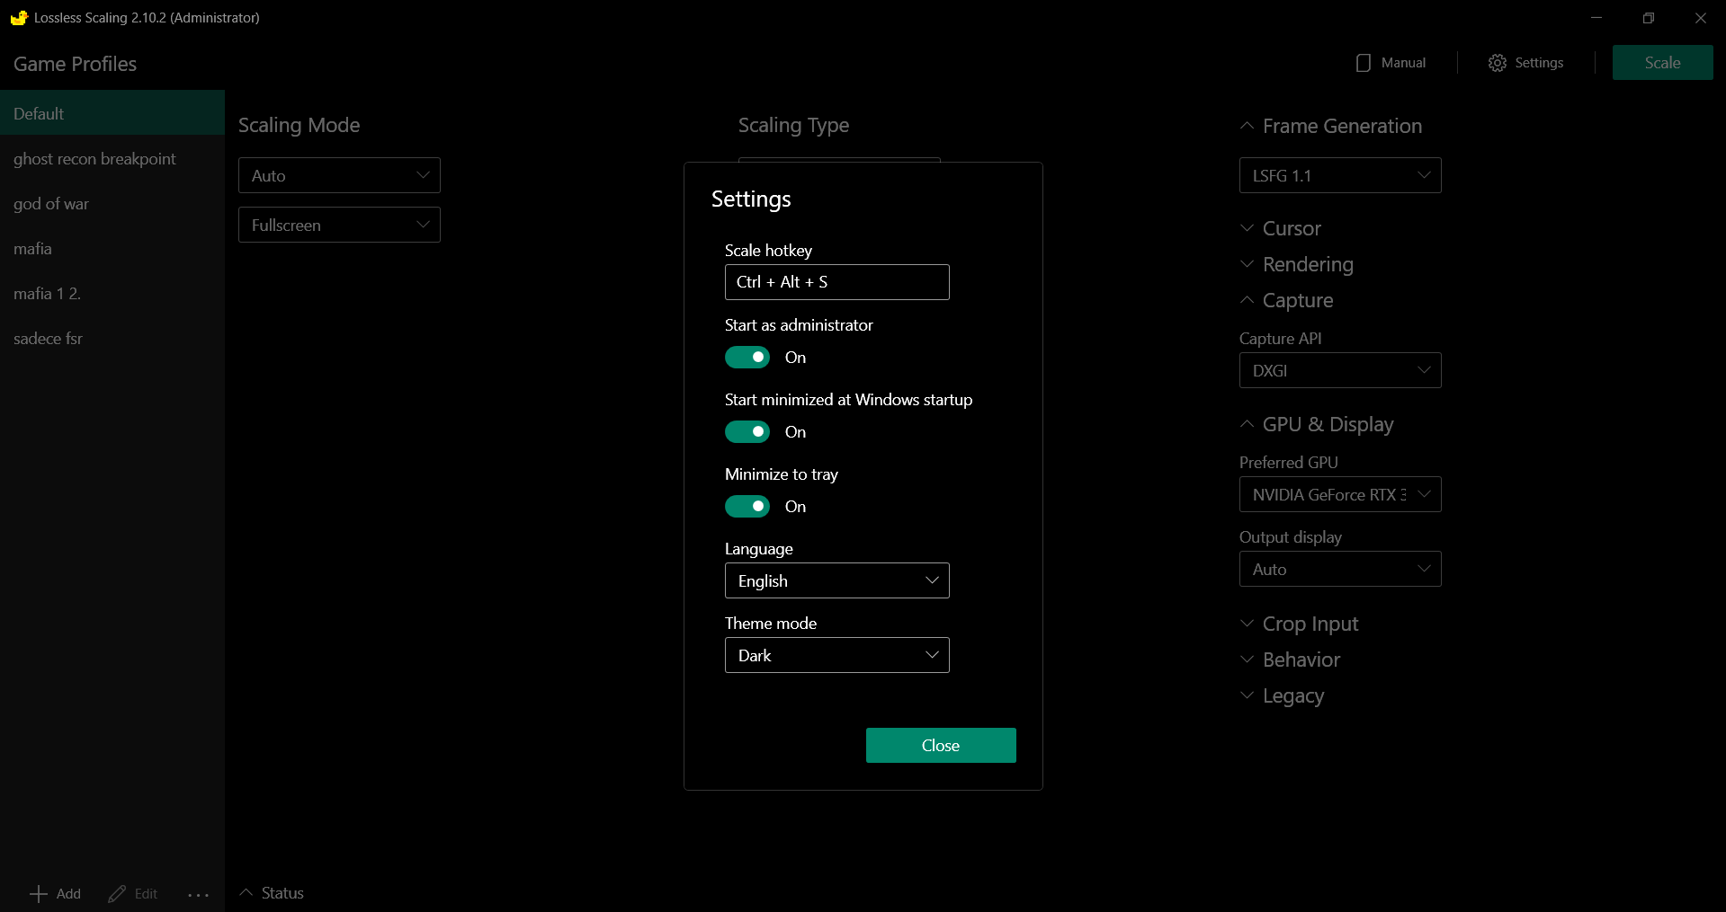Click the Edit pencil icon

click(117, 894)
